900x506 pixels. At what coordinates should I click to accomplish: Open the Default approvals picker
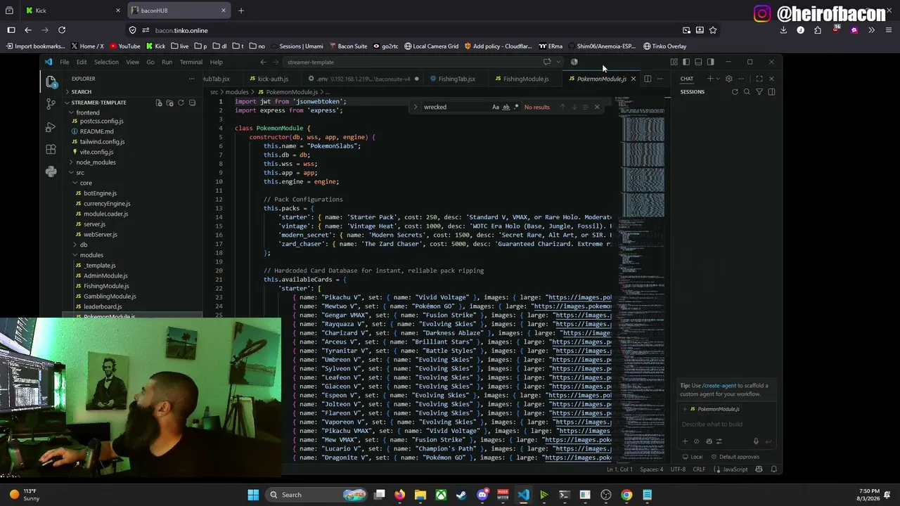[x=735, y=457]
